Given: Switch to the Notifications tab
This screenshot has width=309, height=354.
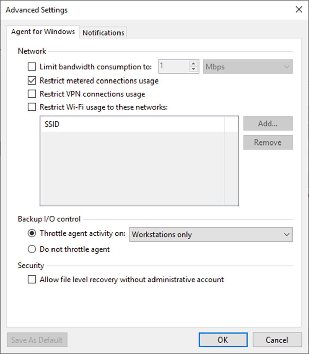Looking at the screenshot, I should [x=103, y=33].
